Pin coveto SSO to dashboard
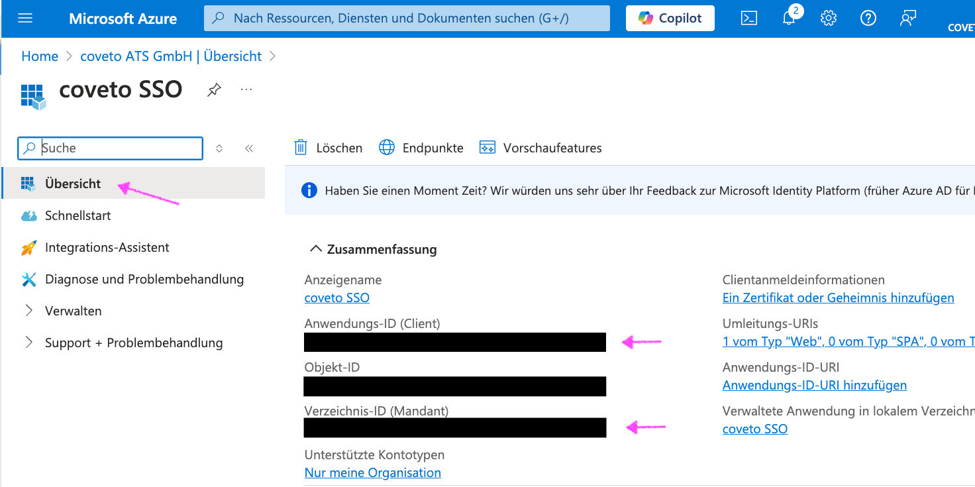This screenshot has height=487, width=975. (214, 89)
